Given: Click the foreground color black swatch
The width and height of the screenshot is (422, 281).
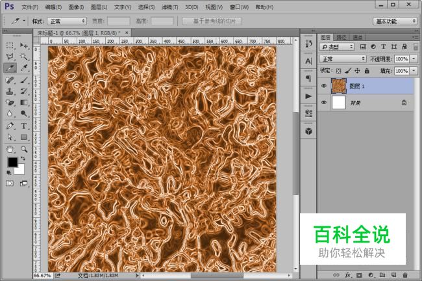Looking at the screenshot, I should click(12, 161).
